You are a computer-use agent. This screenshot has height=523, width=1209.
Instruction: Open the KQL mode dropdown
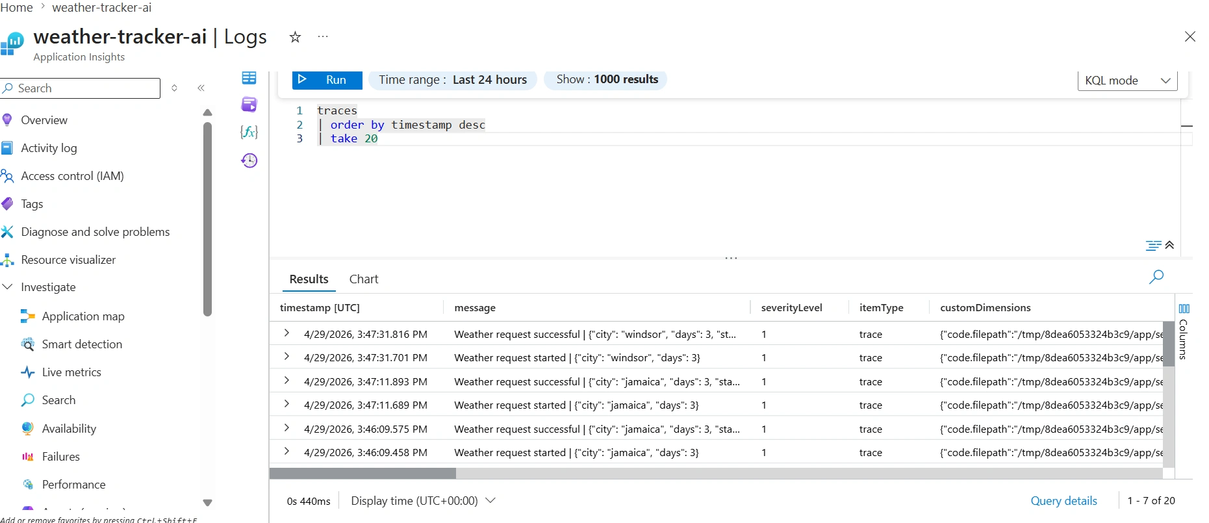click(x=1127, y=81)
